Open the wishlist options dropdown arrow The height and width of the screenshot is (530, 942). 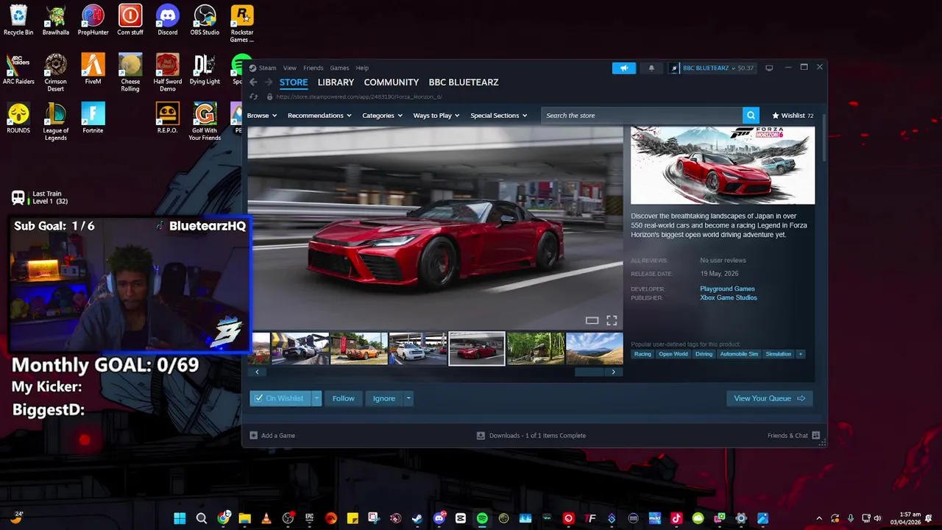click(x=316, y=398)
